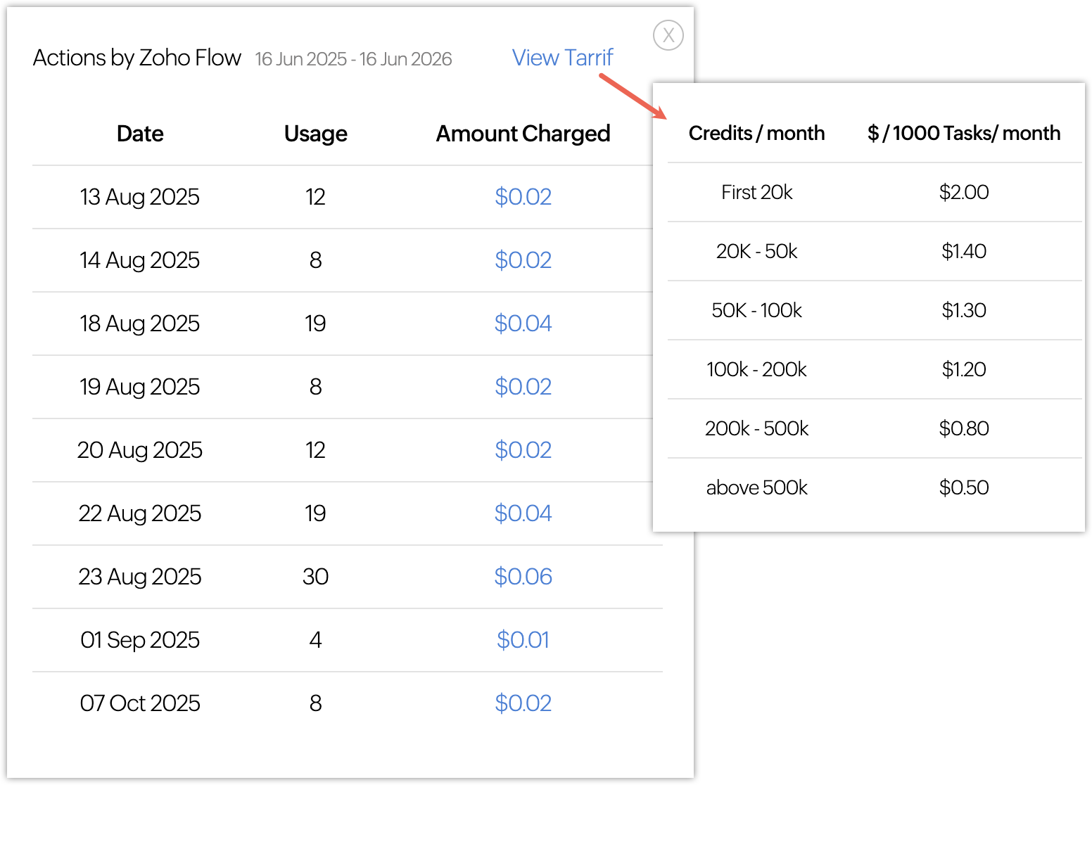Screen dimensions: 1092x844
Task: Open the $0.04 charge for 22 Aug 2025
Action: (523, 513)
